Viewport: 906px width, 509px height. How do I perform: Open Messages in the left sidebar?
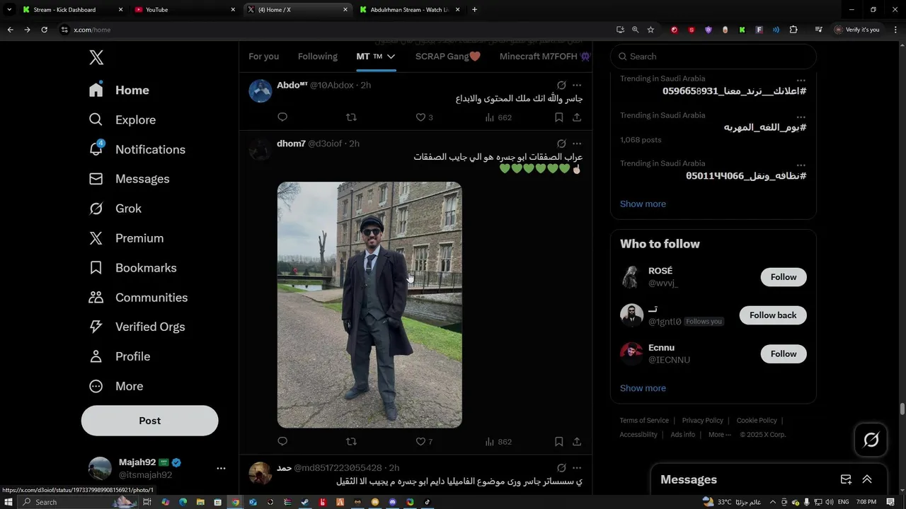tap(129, 179)
